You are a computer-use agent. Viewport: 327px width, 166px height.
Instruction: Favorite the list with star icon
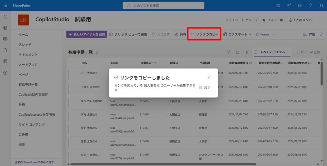pos(97,52)
